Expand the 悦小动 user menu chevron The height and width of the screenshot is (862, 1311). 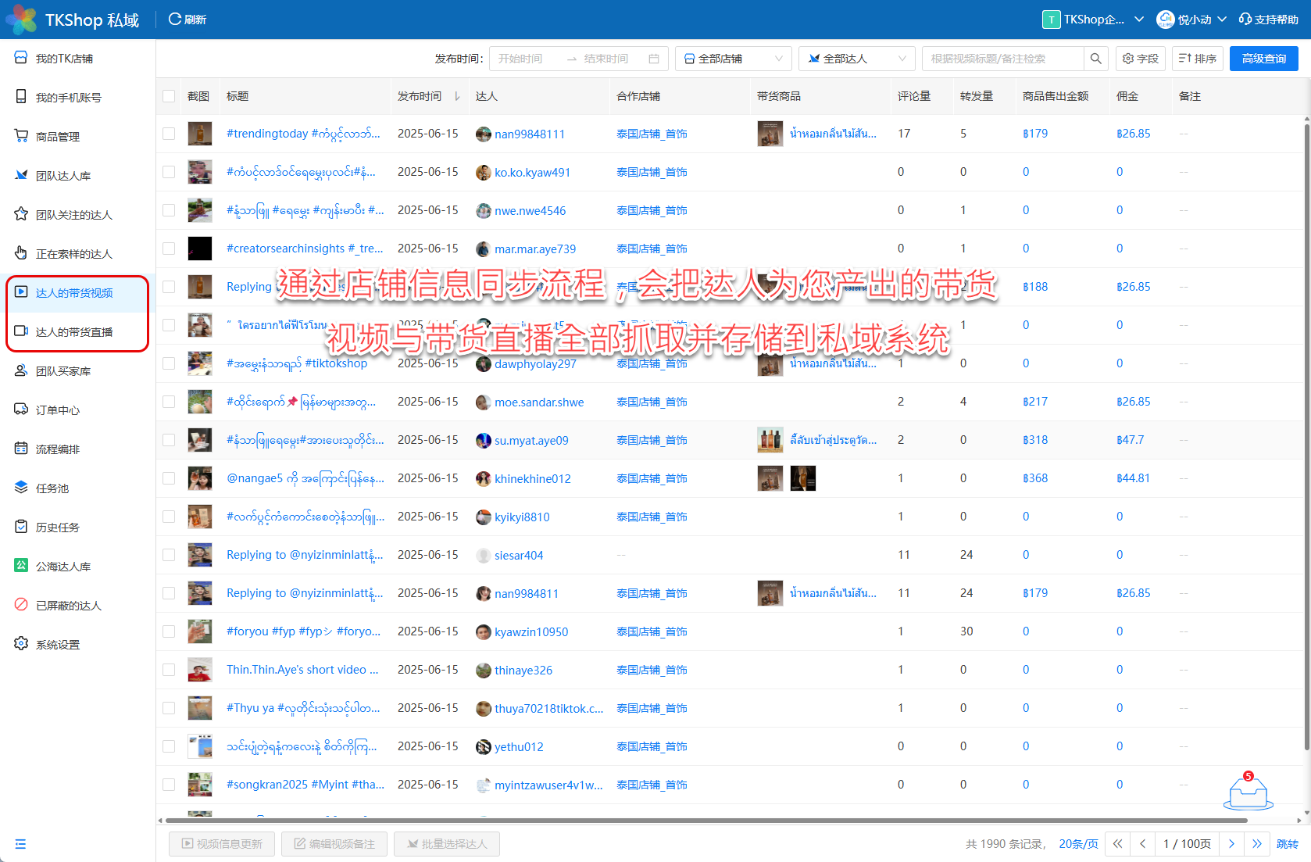coord(1222,19)
